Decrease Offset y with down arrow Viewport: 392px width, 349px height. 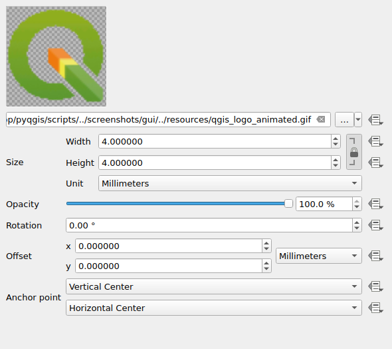click(266, 269)
